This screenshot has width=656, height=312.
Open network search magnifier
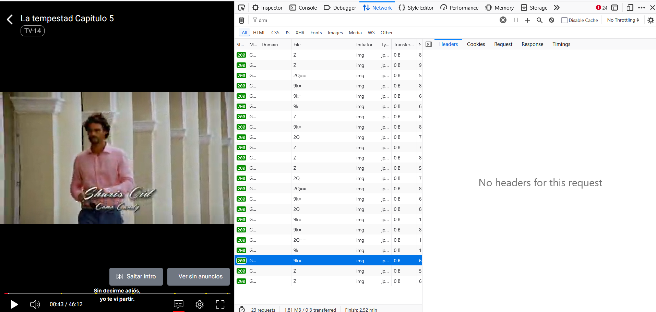click(539, 20)
